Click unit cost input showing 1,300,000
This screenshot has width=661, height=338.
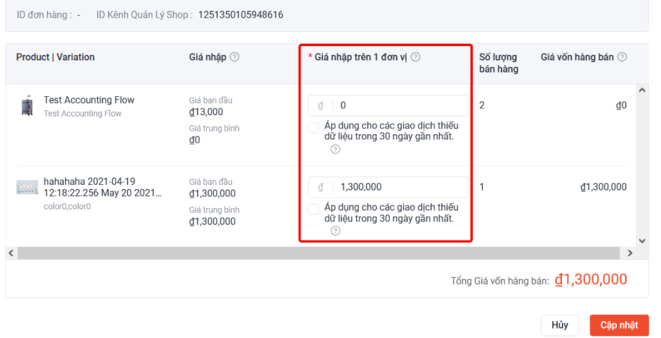(400, 187)
